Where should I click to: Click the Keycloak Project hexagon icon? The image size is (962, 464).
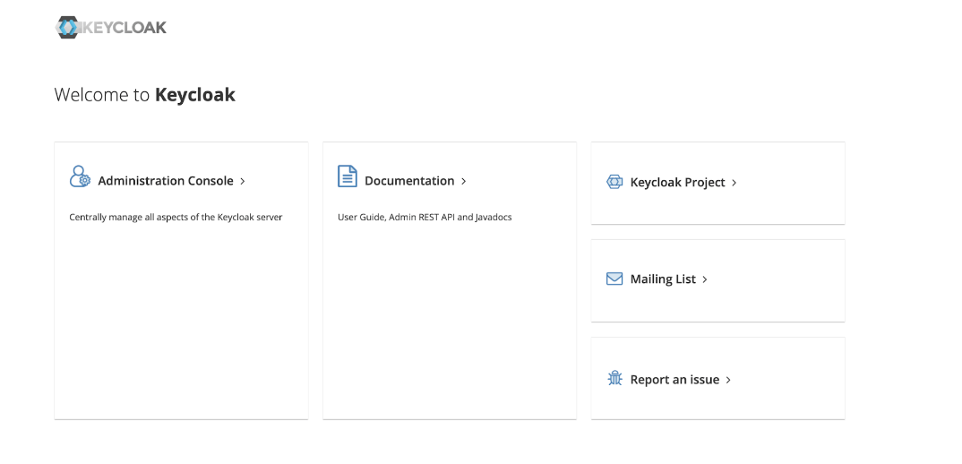coord(614,182)
